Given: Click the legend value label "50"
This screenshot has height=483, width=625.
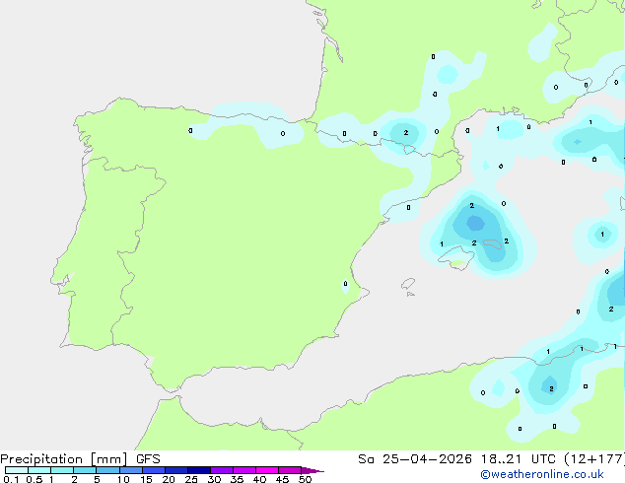Looking at the screenshot, I should coord(305,479).
